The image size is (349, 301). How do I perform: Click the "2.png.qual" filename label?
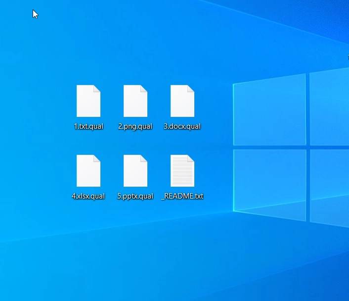[135, 126]
